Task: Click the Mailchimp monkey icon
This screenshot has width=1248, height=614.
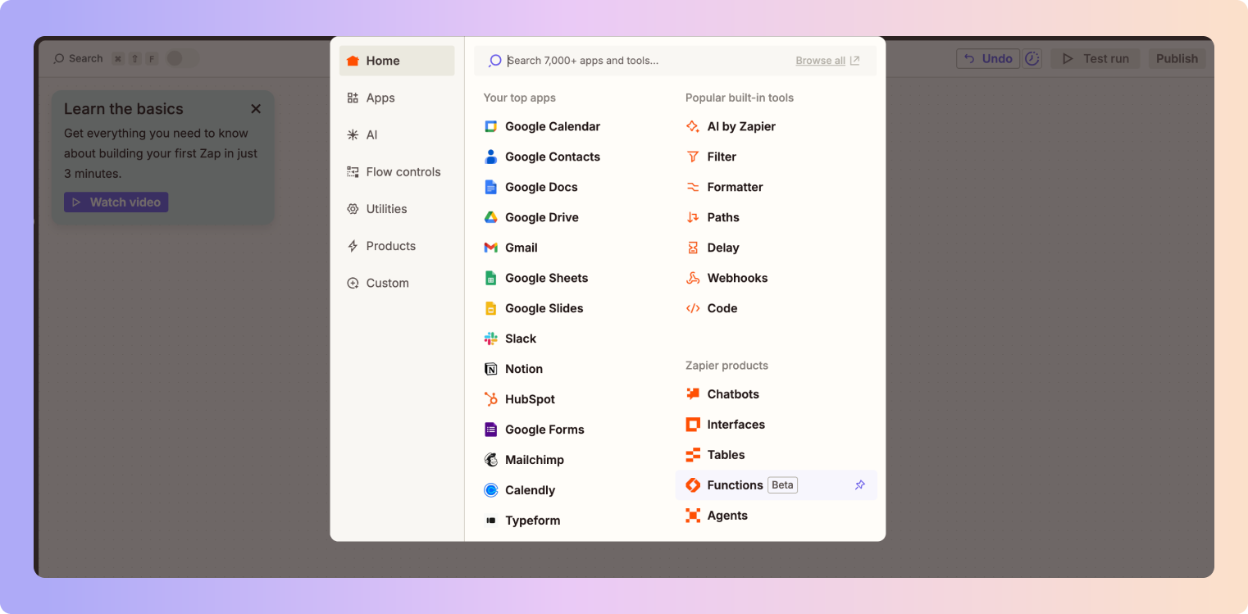Action: click(491, 460)
